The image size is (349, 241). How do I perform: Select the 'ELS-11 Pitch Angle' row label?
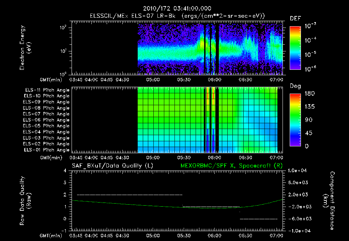pos(47,90)
